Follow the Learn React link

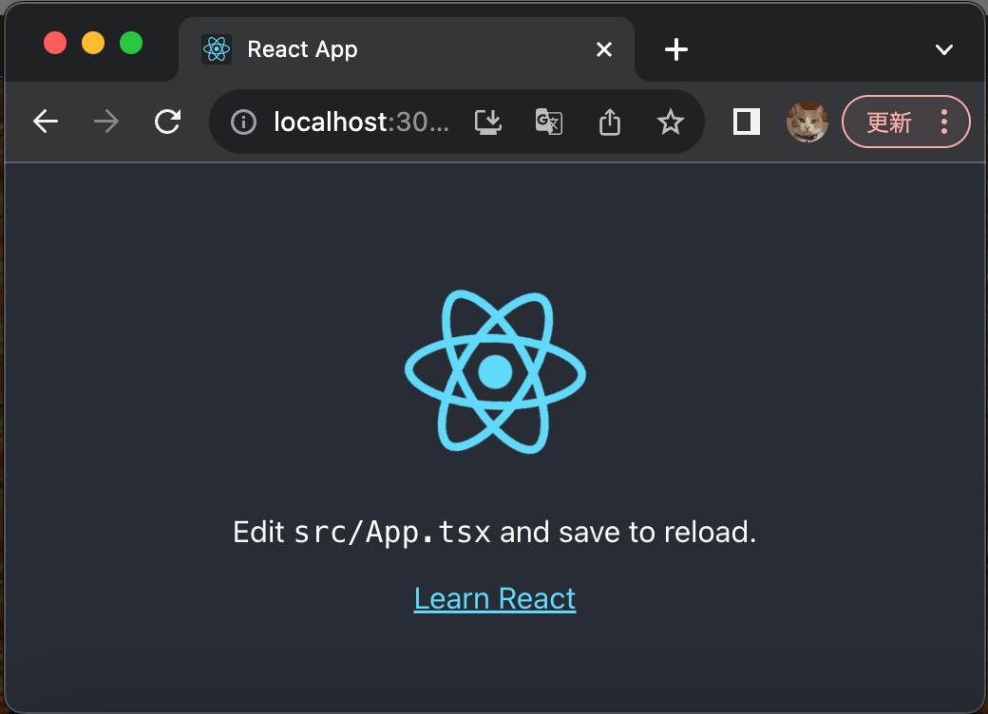[495, 598]
